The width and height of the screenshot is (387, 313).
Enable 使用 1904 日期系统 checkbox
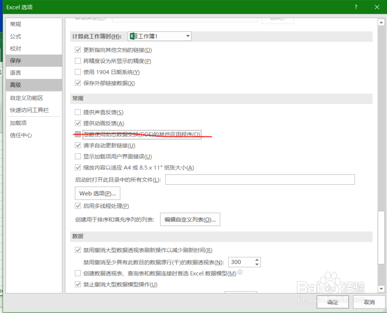pos(78,72)
